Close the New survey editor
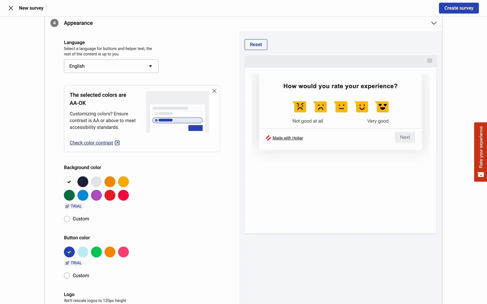Image resolution: width=487 pixels, height=304 pixels. [x=11, y=8]
